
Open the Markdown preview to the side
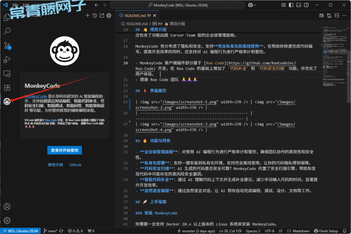(x=321, y=16)
